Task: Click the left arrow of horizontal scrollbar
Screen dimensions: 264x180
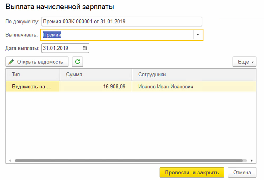Action: click(x=10, y=160)
